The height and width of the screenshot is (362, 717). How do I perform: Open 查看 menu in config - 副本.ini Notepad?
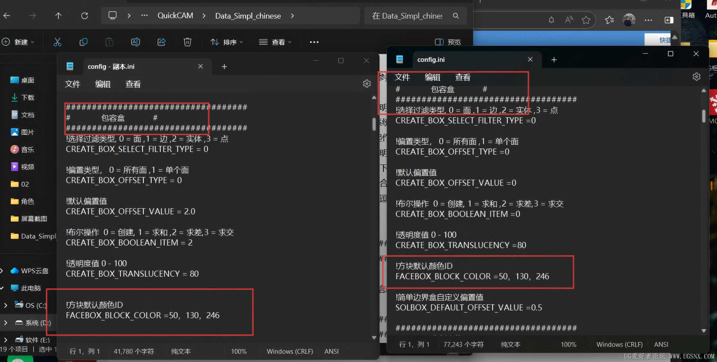(x=133, y=84)
